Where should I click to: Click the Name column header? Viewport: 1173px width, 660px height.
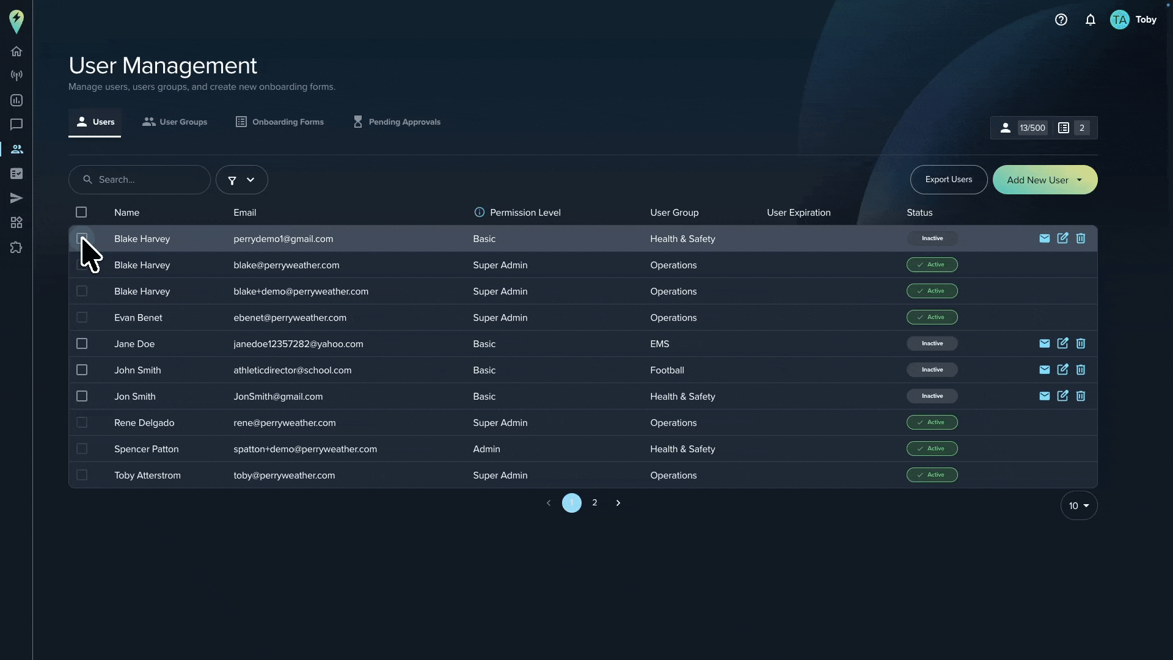tap(126, 213)
